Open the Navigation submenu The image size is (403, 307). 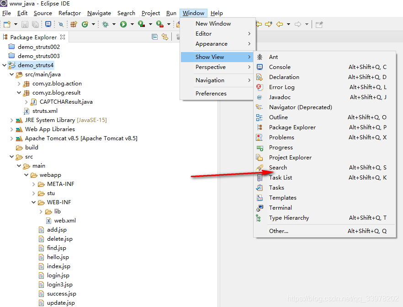click(217, 80)
